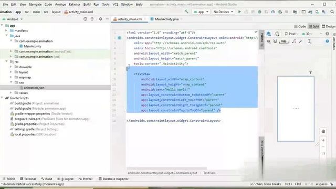Screen dimensions: 336x189
Task: Click TextView breadcrumb below editor
Action: pyautogui.click(x=209, y=173)
